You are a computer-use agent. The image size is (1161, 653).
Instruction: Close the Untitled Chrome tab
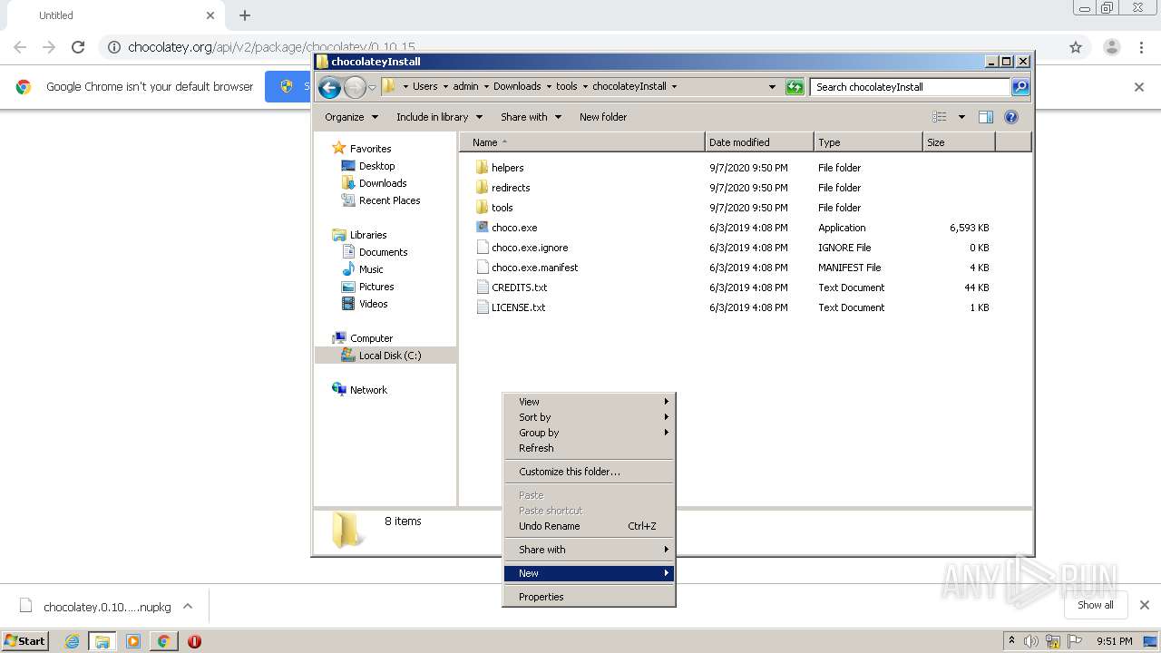(210, 15)
